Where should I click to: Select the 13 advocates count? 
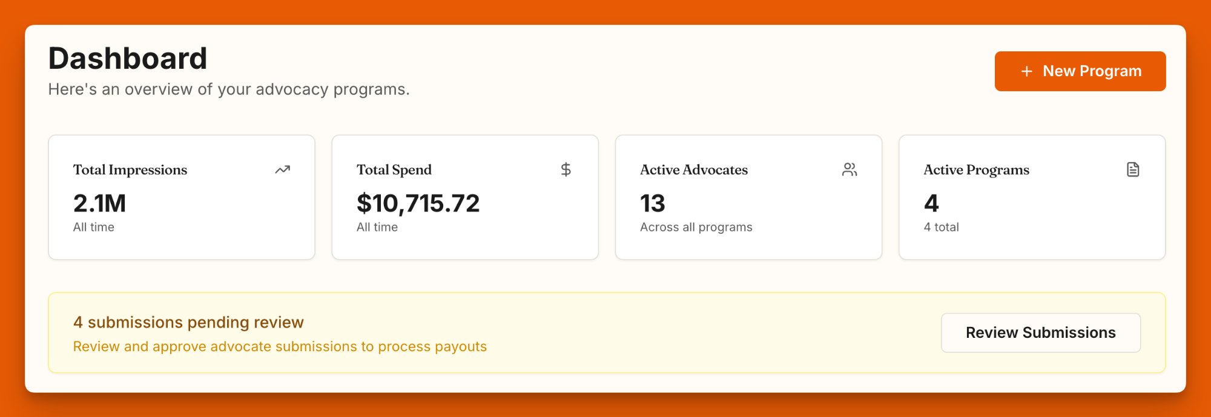pyautogui.click(x=652, y=203)
